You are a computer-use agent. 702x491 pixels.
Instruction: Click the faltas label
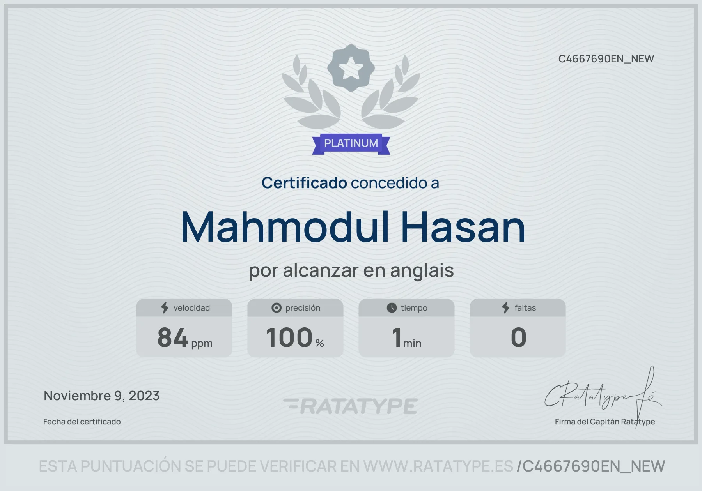[x=525, y=308]
